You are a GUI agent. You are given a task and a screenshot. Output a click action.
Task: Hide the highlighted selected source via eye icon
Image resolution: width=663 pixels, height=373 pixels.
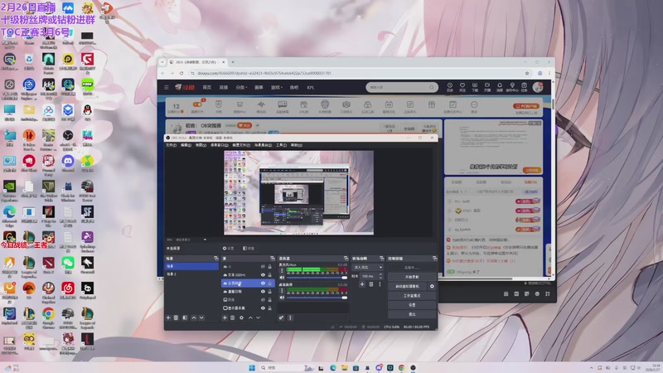(x=263, y=283)
